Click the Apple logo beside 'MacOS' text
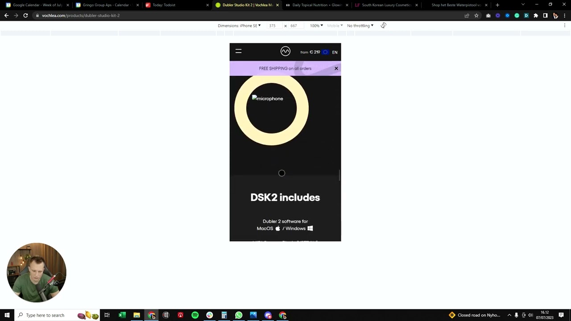Screen dimensions: 571x321 coord(277,228)
